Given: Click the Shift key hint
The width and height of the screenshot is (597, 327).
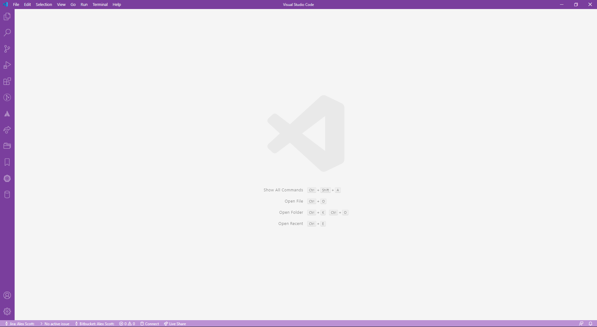Looking at the screenshot, I should pos(325,190).
